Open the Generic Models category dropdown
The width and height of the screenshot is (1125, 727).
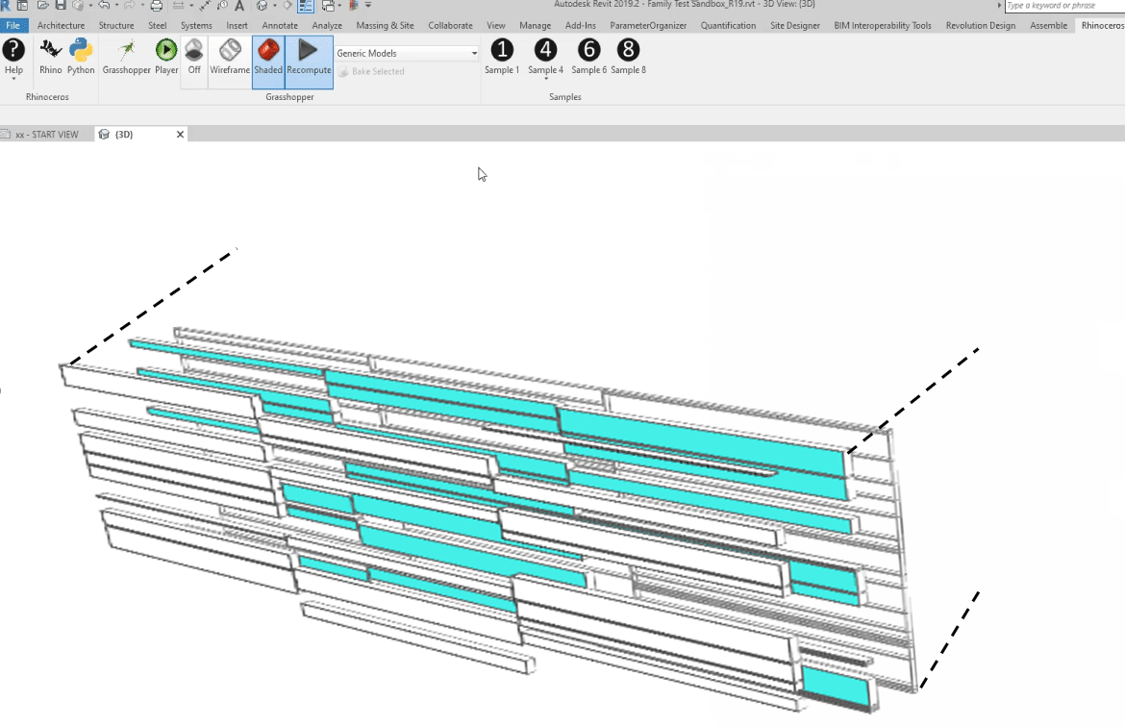(x=407, y=53)
